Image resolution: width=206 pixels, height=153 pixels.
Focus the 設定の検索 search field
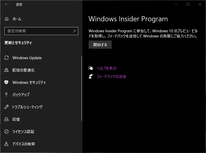pos(41,31)
